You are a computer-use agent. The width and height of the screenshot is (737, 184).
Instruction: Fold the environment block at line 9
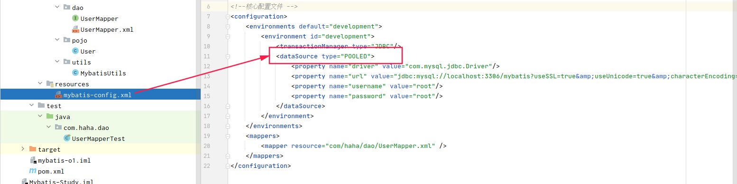228,37
